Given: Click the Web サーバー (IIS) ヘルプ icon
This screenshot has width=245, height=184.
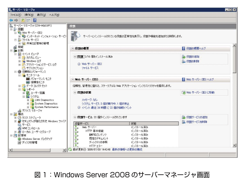Looking at the screenshot, I should 183,79.
